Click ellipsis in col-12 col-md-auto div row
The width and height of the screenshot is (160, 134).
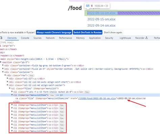pyautogui.click(x=72, y=82)
